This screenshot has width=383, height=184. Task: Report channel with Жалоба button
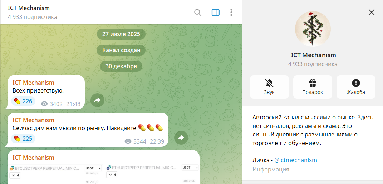pyautogui.click(x=355, y=87)
